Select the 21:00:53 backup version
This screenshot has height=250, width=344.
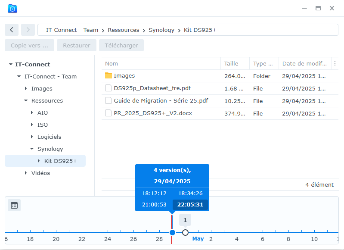[x=154, y=205]
